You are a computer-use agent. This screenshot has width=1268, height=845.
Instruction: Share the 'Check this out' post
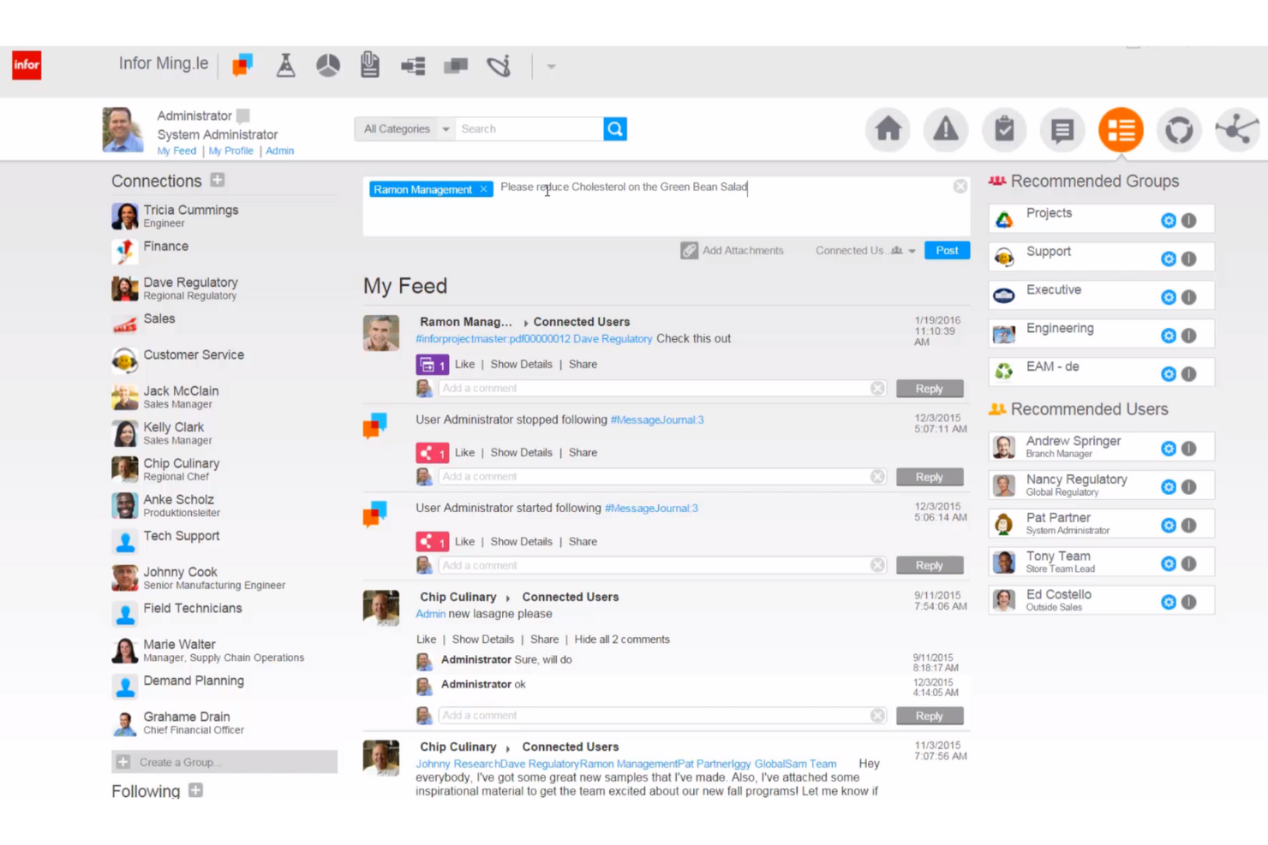[x=583, y=365]
